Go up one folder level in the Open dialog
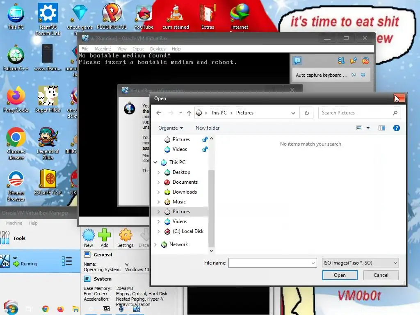420x315 pixels. point(189,113)
